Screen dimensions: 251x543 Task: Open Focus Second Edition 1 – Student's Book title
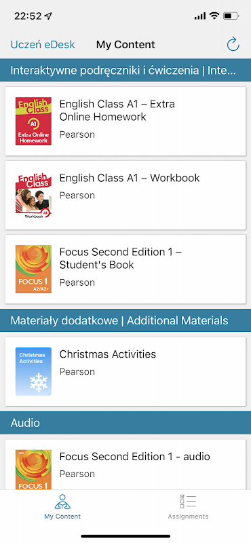121,259
